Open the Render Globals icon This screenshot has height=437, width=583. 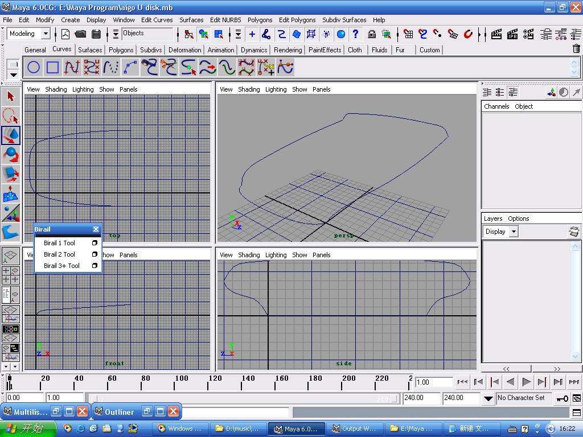[x=528, y=34]
